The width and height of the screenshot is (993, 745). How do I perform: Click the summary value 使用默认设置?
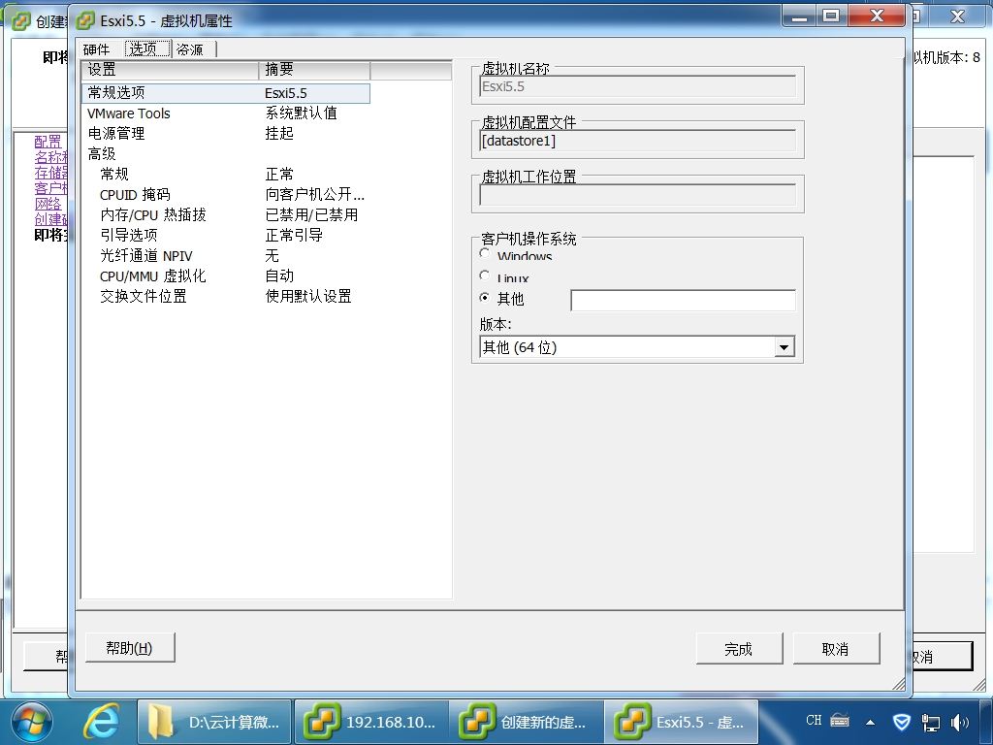click(308, 296)
